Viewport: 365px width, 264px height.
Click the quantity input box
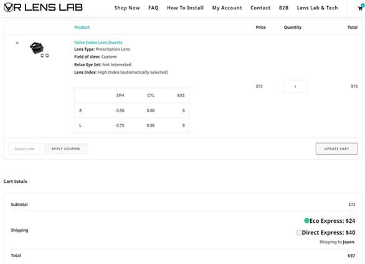[x=295, y=86]
